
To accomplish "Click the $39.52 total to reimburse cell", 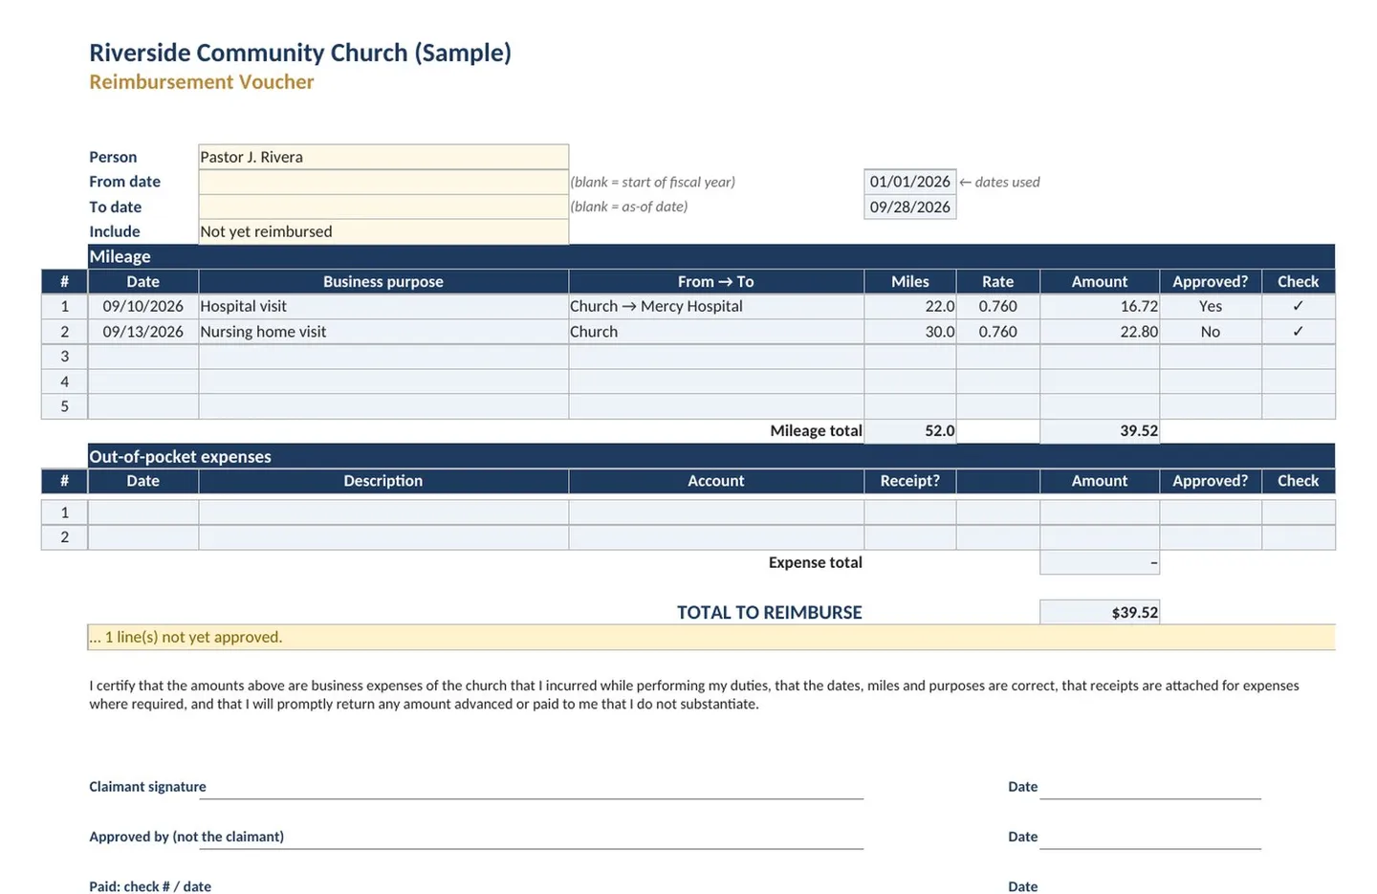I will click(x=1100, y=612).
